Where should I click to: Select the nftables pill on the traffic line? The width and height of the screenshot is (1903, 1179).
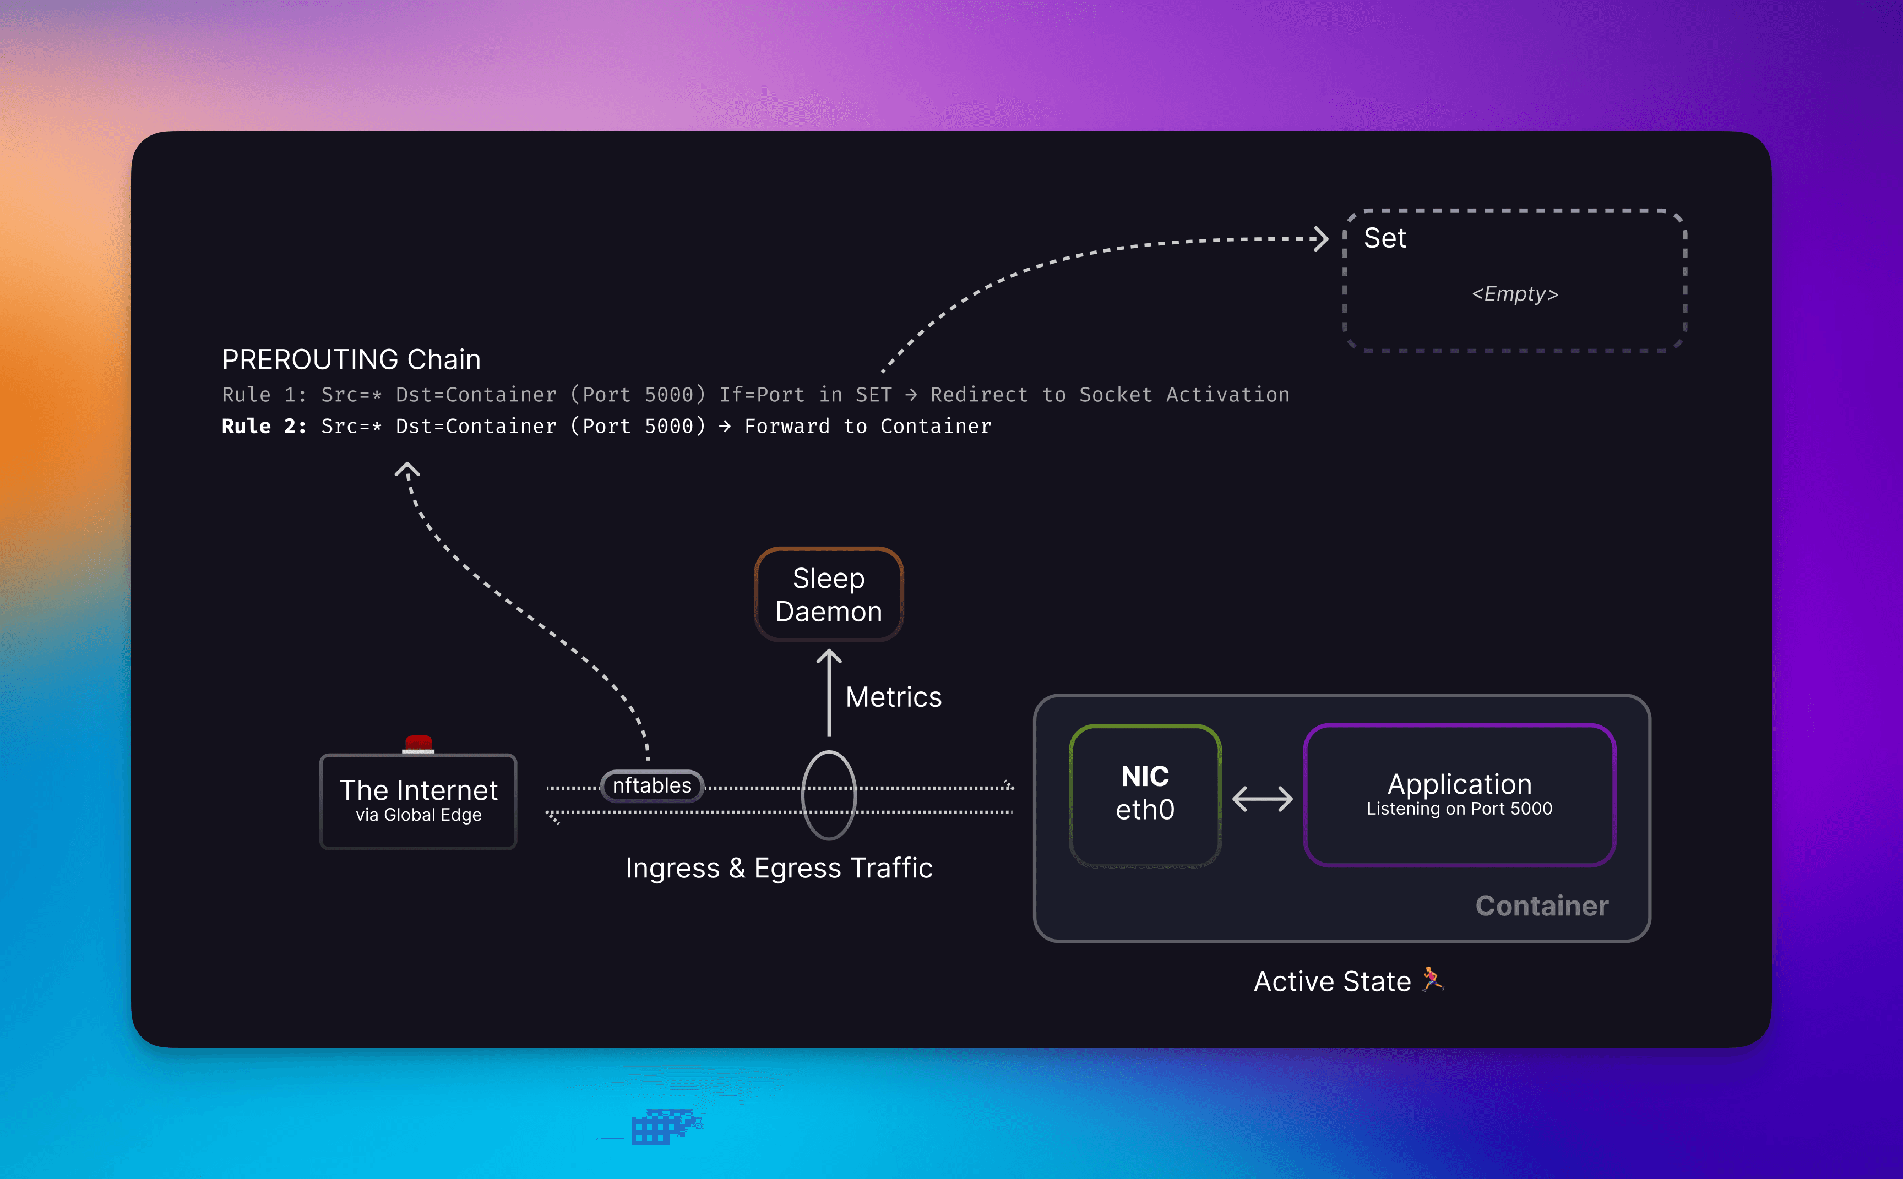pyautogui.click(x=652, y=785)
